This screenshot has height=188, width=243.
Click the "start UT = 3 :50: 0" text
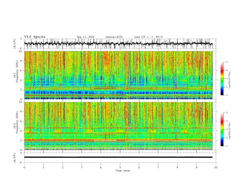[x=148, y=37]
